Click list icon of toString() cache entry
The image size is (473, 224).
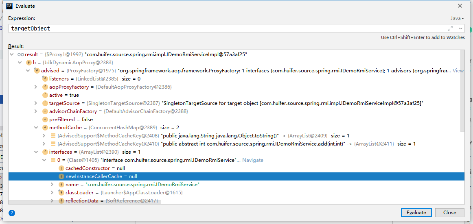pyautogui.click(x=53, y=136)
